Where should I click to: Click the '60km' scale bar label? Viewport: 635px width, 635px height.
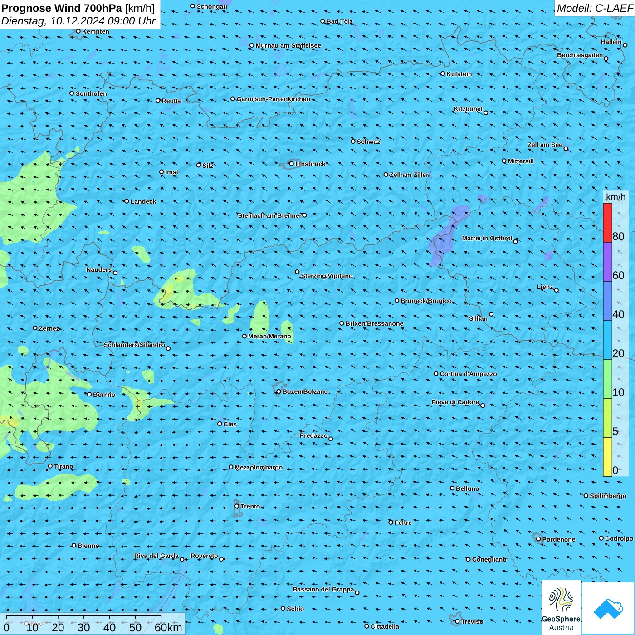168,627
